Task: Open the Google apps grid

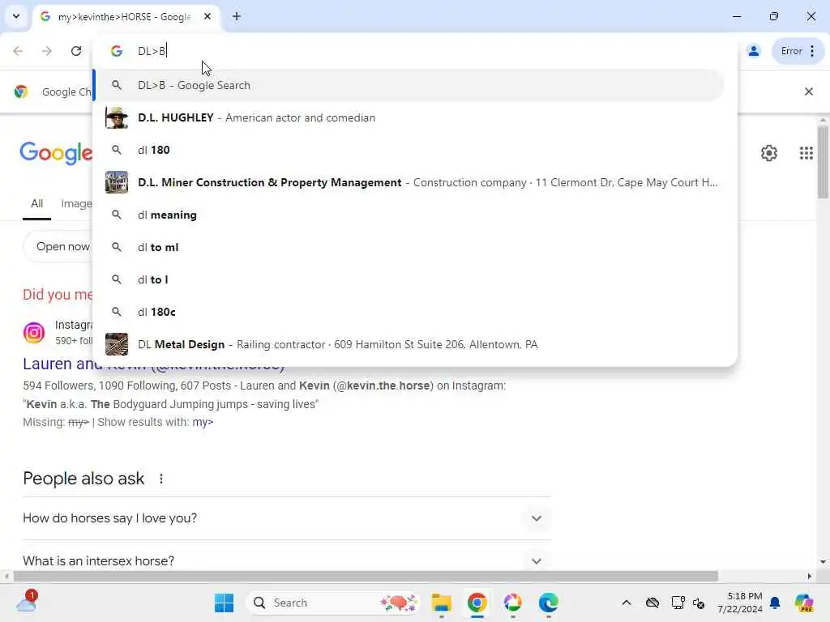Action: pyautogui.click(x=806, y=153)
